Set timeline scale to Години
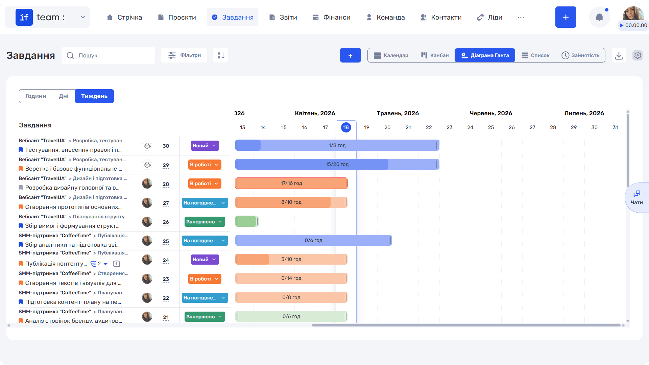This screenshot has width=649, height=365. (x=36, y=96)
